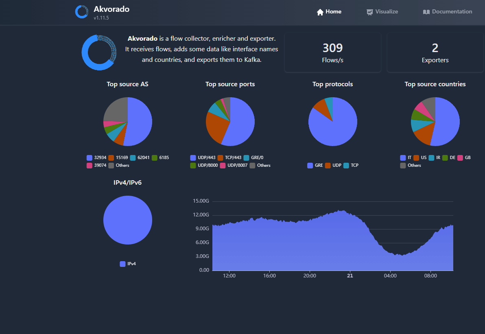Click the 2 Exporters stat card
Image resolution: width=485 pixels, height=334 pixels.
(x=435, y=53)
